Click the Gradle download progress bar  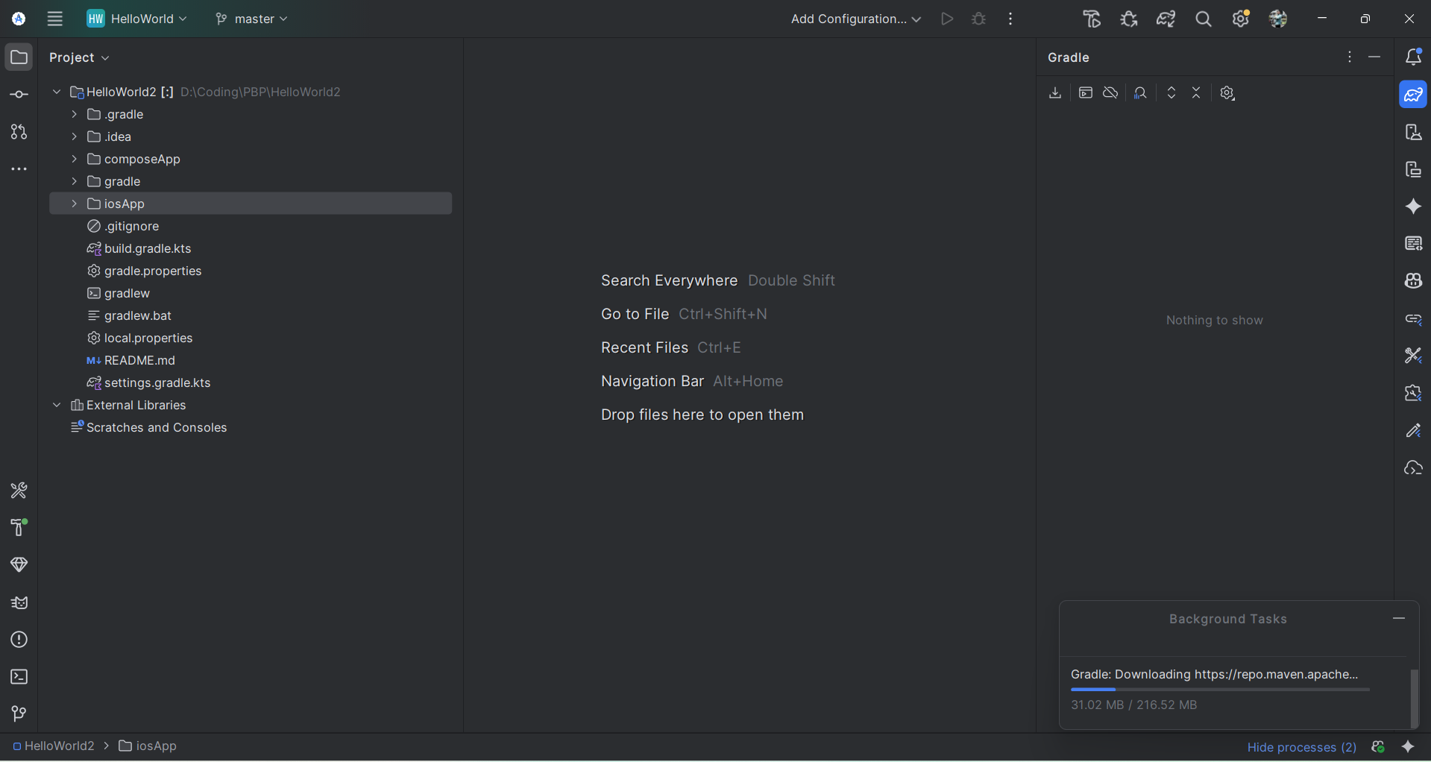click(1220, 690)
